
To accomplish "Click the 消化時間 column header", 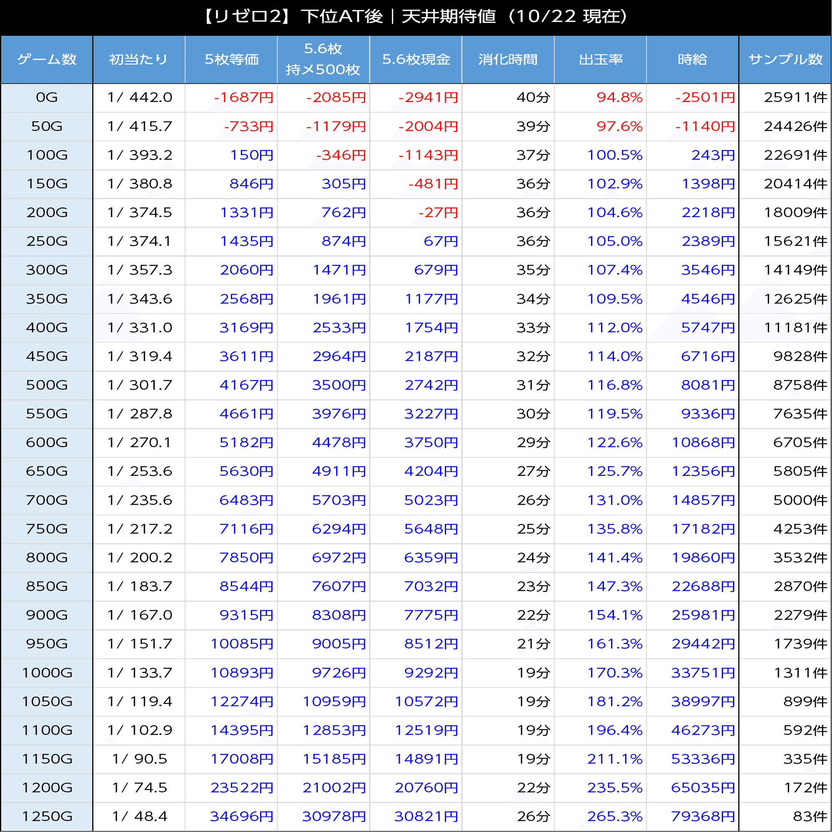I will pos(508,59).
